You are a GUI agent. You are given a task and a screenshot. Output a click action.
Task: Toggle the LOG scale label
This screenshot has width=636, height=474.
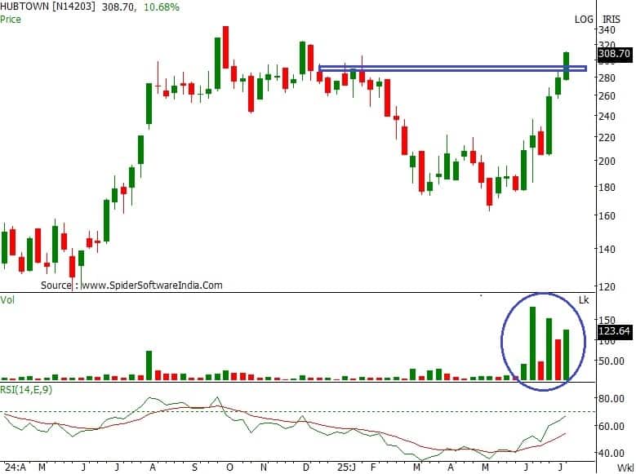[584, 19]
